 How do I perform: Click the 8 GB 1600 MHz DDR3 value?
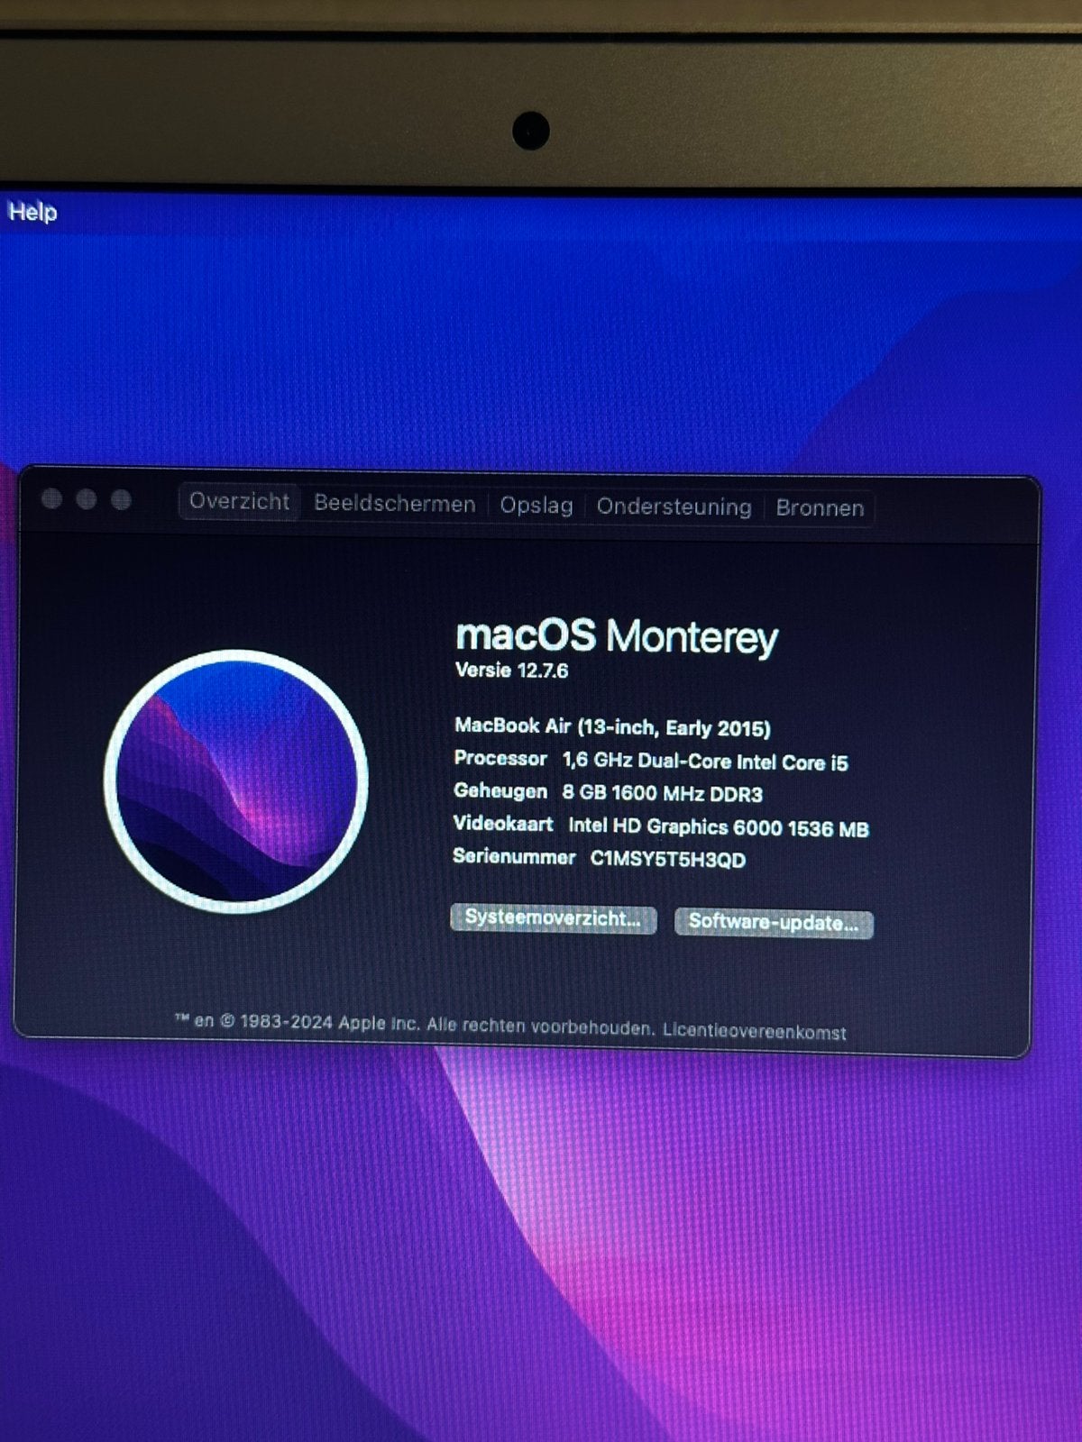coord(662,794)
